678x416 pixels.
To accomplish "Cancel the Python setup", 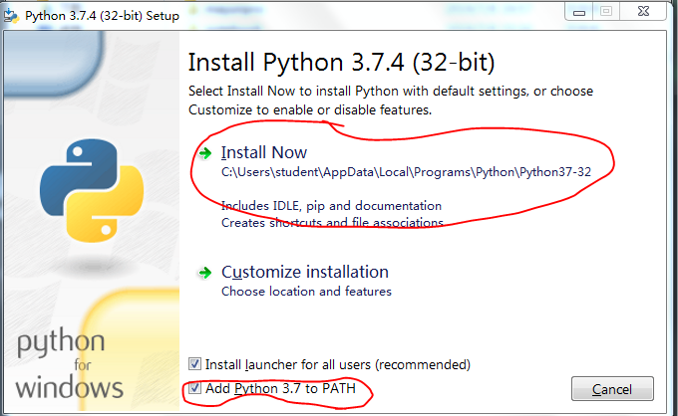I will click(x=612, y=389).
